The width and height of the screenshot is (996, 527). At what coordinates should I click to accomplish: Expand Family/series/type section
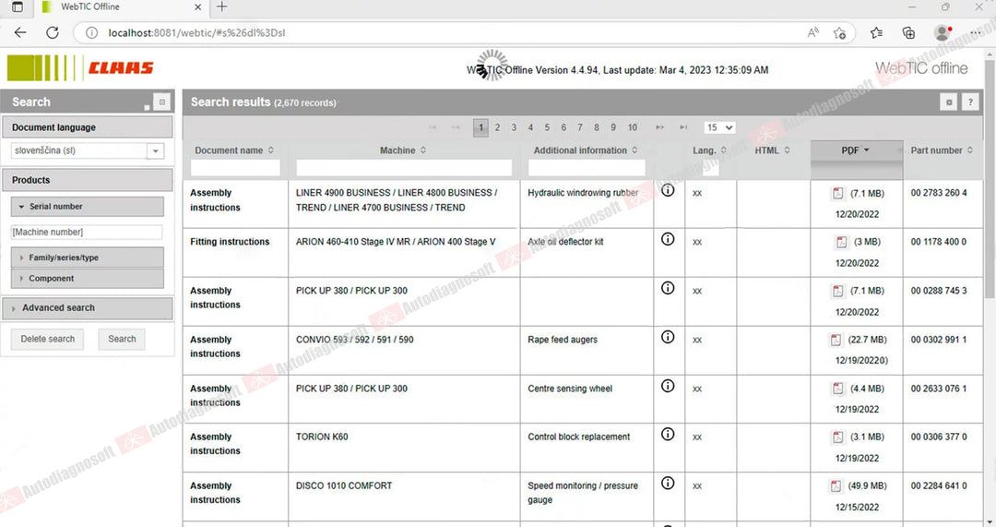point(87,258)
